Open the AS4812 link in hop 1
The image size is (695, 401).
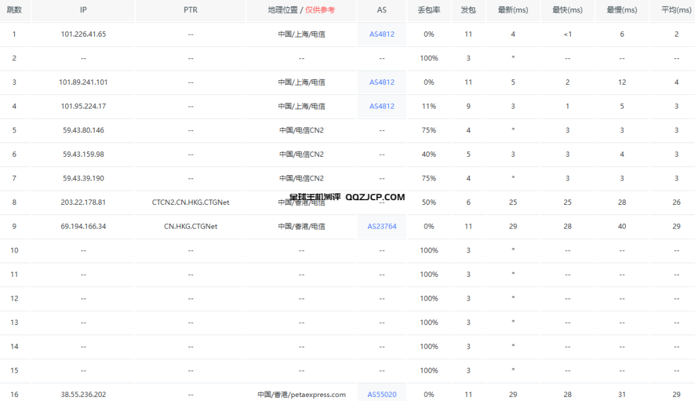click(x=381, y=34)
